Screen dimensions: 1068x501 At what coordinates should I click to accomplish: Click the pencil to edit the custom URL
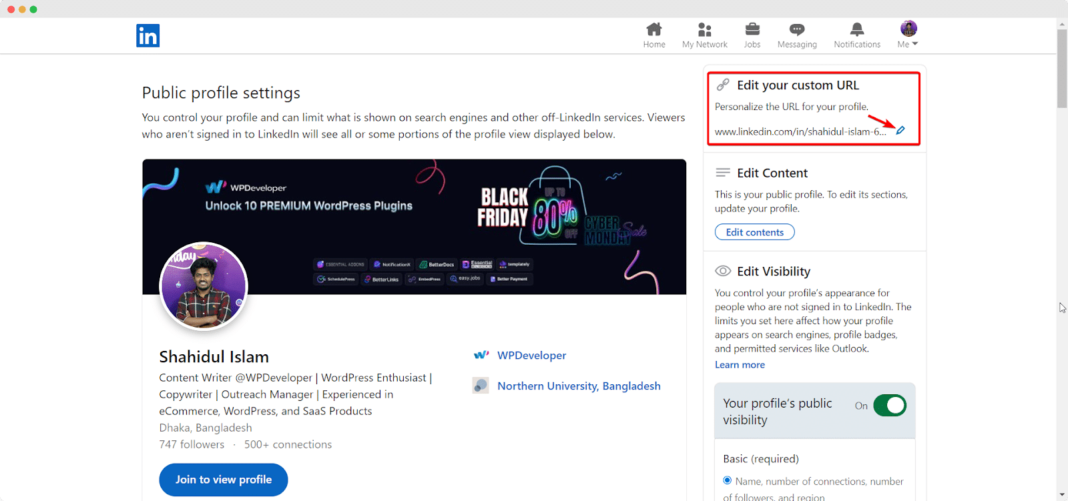tap(900, 130)
